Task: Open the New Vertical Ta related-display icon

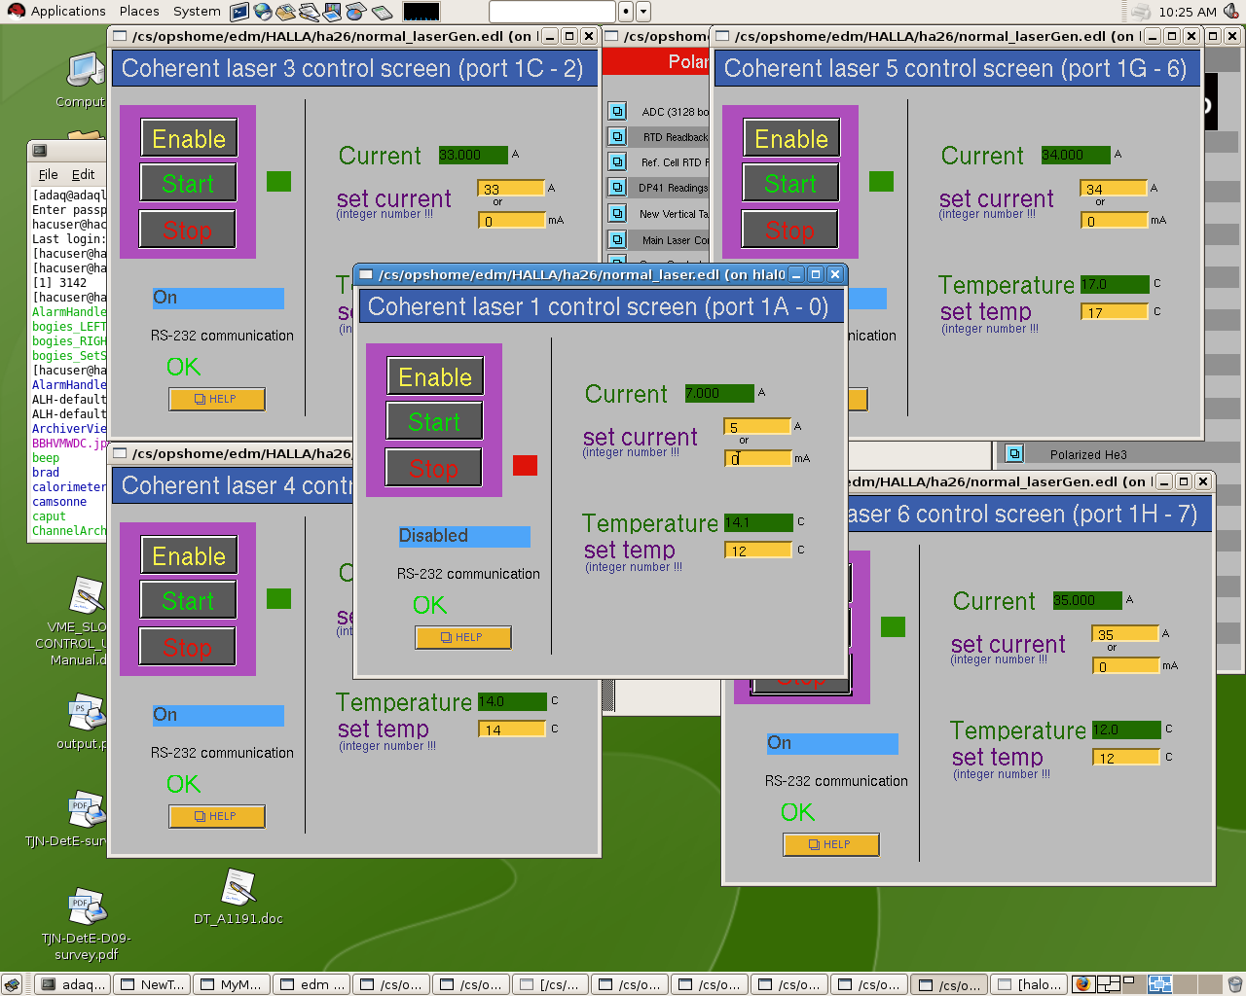Action: tap(617, 213)
